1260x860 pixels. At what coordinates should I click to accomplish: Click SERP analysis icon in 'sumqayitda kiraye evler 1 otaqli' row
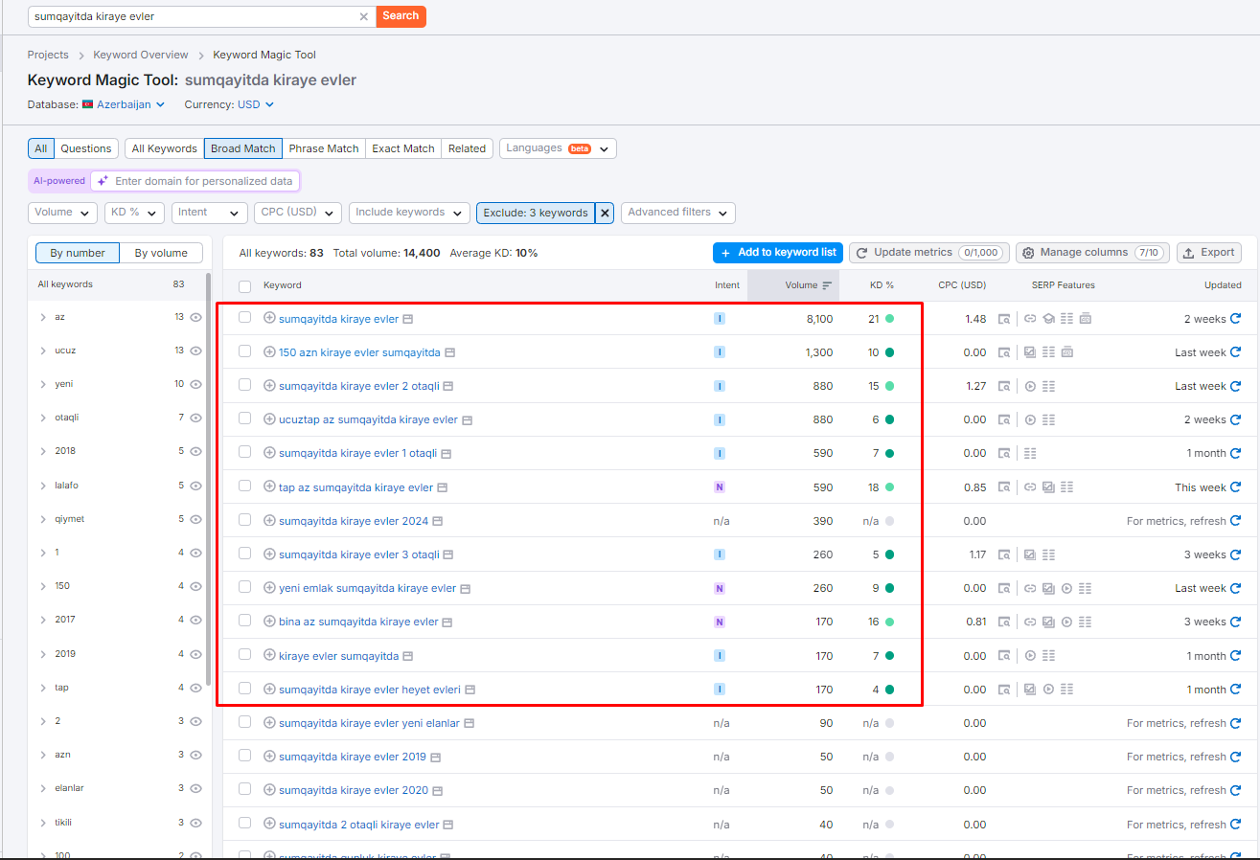click(x=1004, y=453)
